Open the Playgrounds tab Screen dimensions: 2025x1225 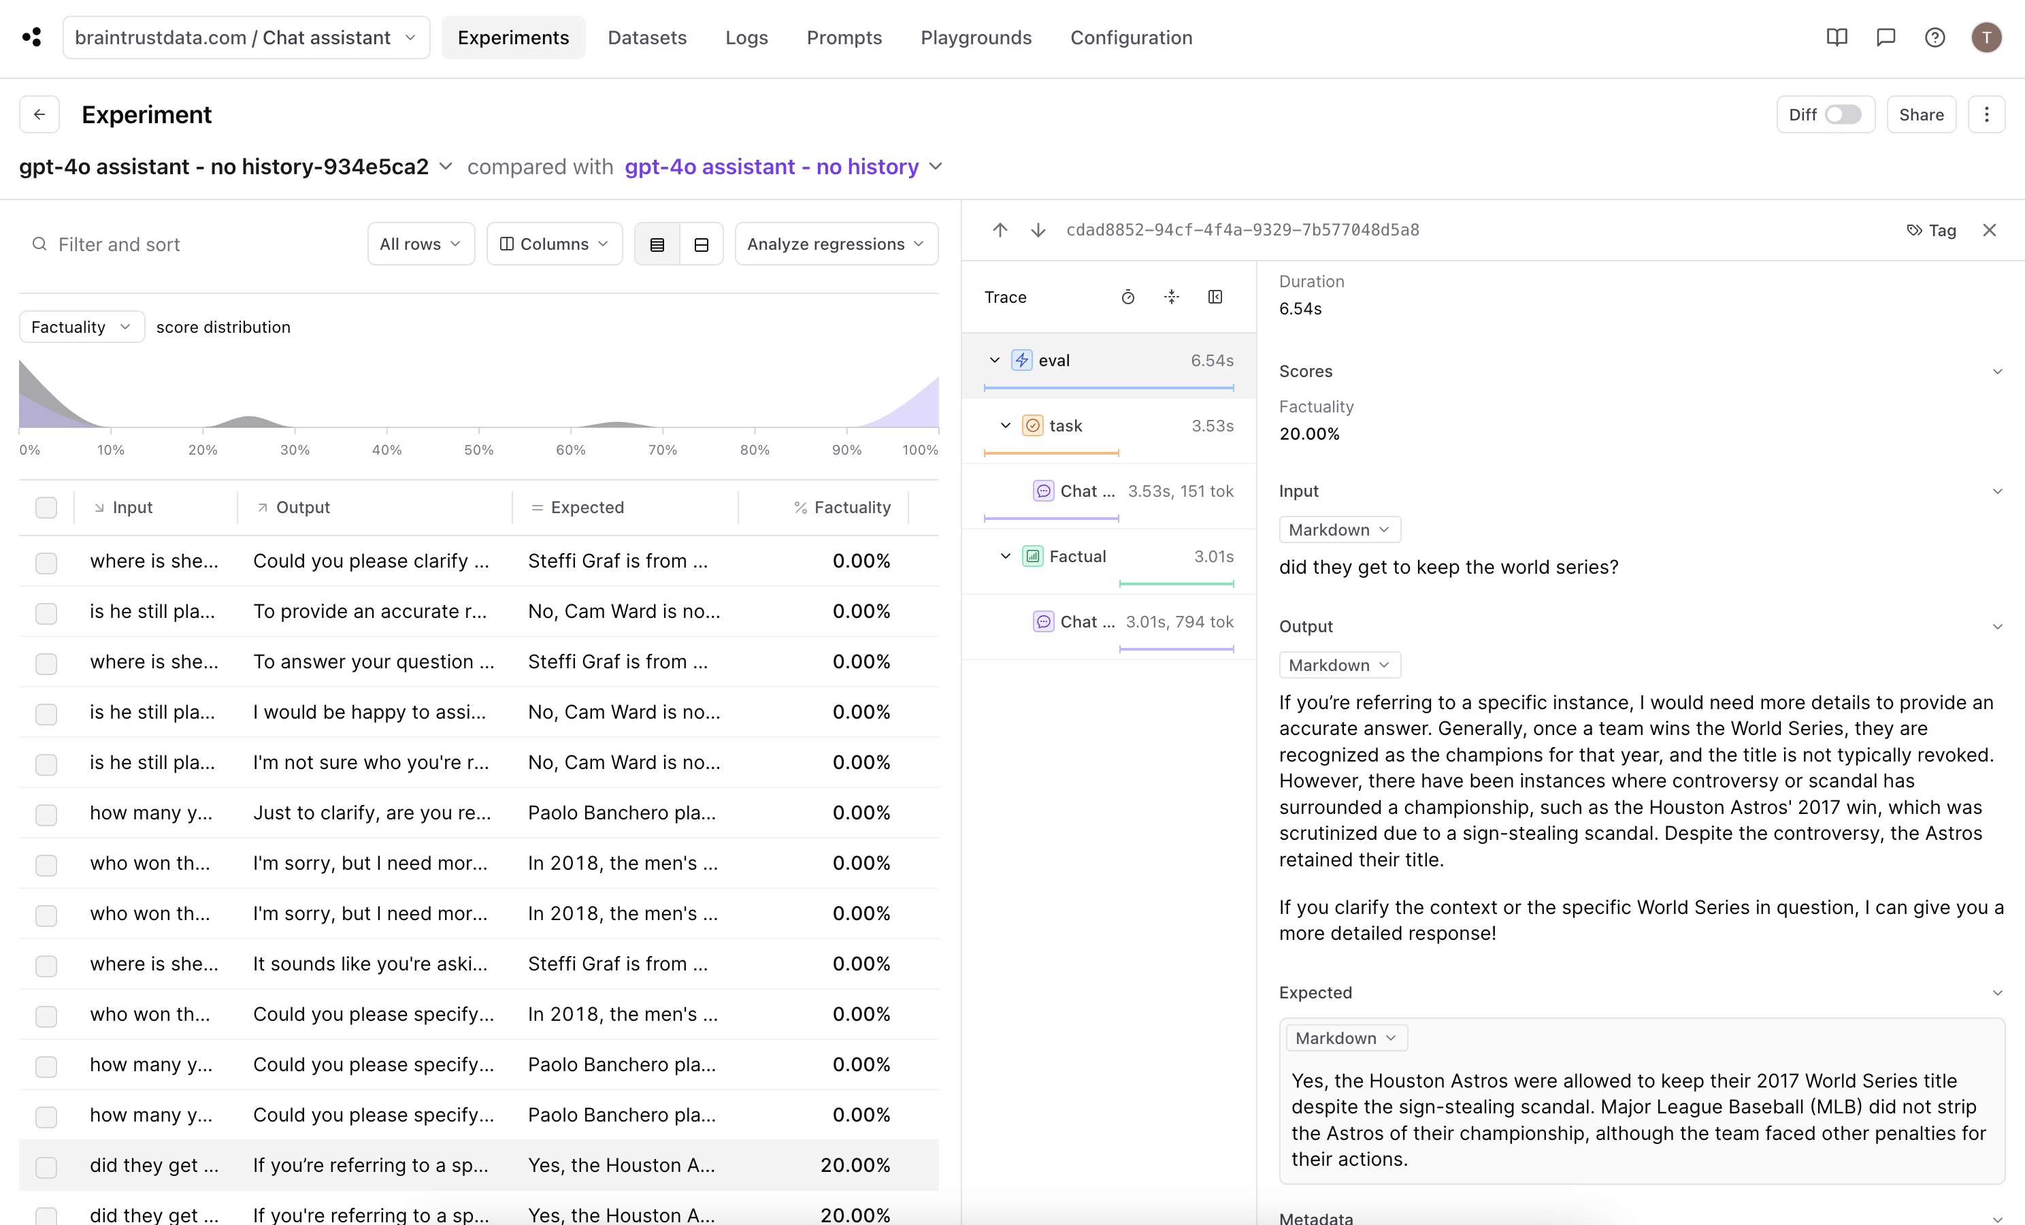976,38
